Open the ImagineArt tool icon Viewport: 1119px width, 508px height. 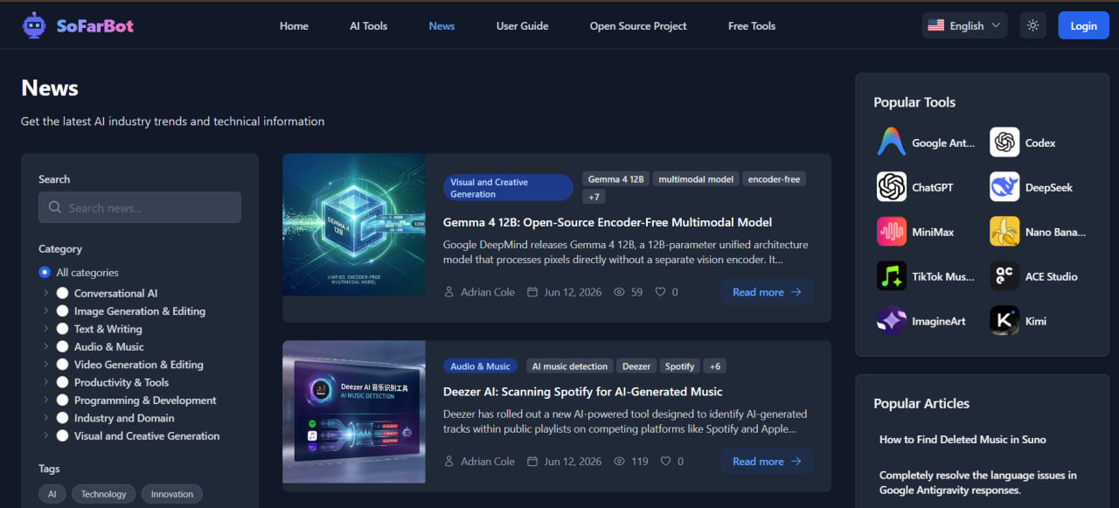[892, 321]
